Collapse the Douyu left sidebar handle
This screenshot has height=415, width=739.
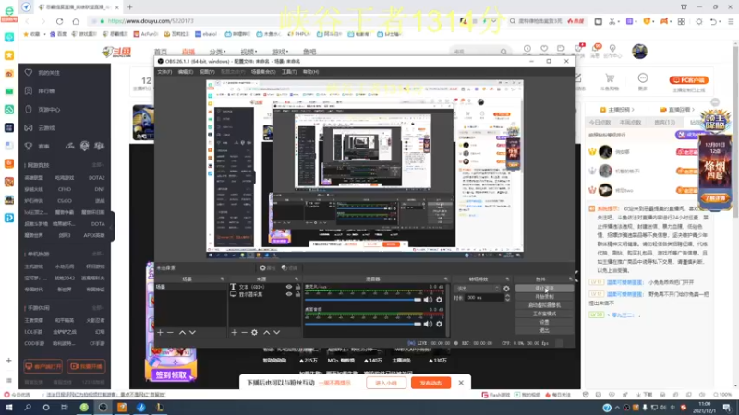pos(112,227)
